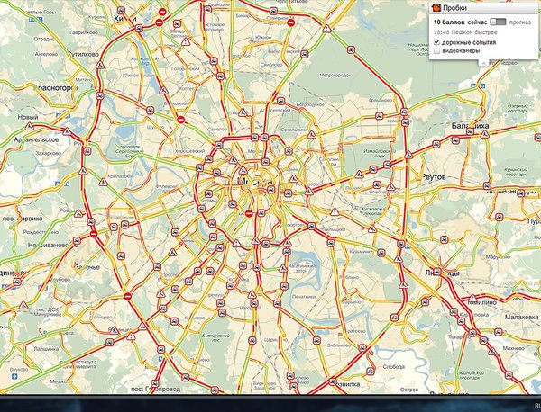The image size is (541, 412).
Task: Click the 10 баллов traffic score
Action: pyautogui.click(x=449, y=21)
